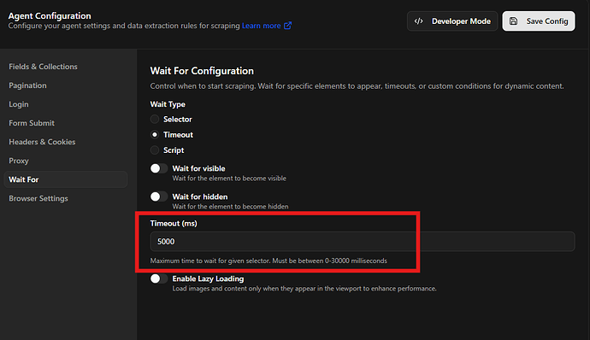Click the Save Config floppy disk icon
The width and height of the screenshot is (590, 340).
514,21
